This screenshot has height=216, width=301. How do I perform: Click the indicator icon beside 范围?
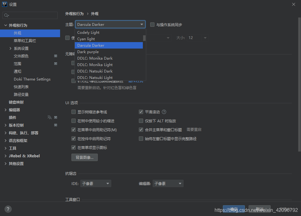[x=55, y=63]
